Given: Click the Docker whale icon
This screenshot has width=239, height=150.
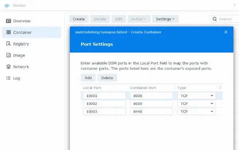Looking at the screenshot, I should (x=7, y=6).
